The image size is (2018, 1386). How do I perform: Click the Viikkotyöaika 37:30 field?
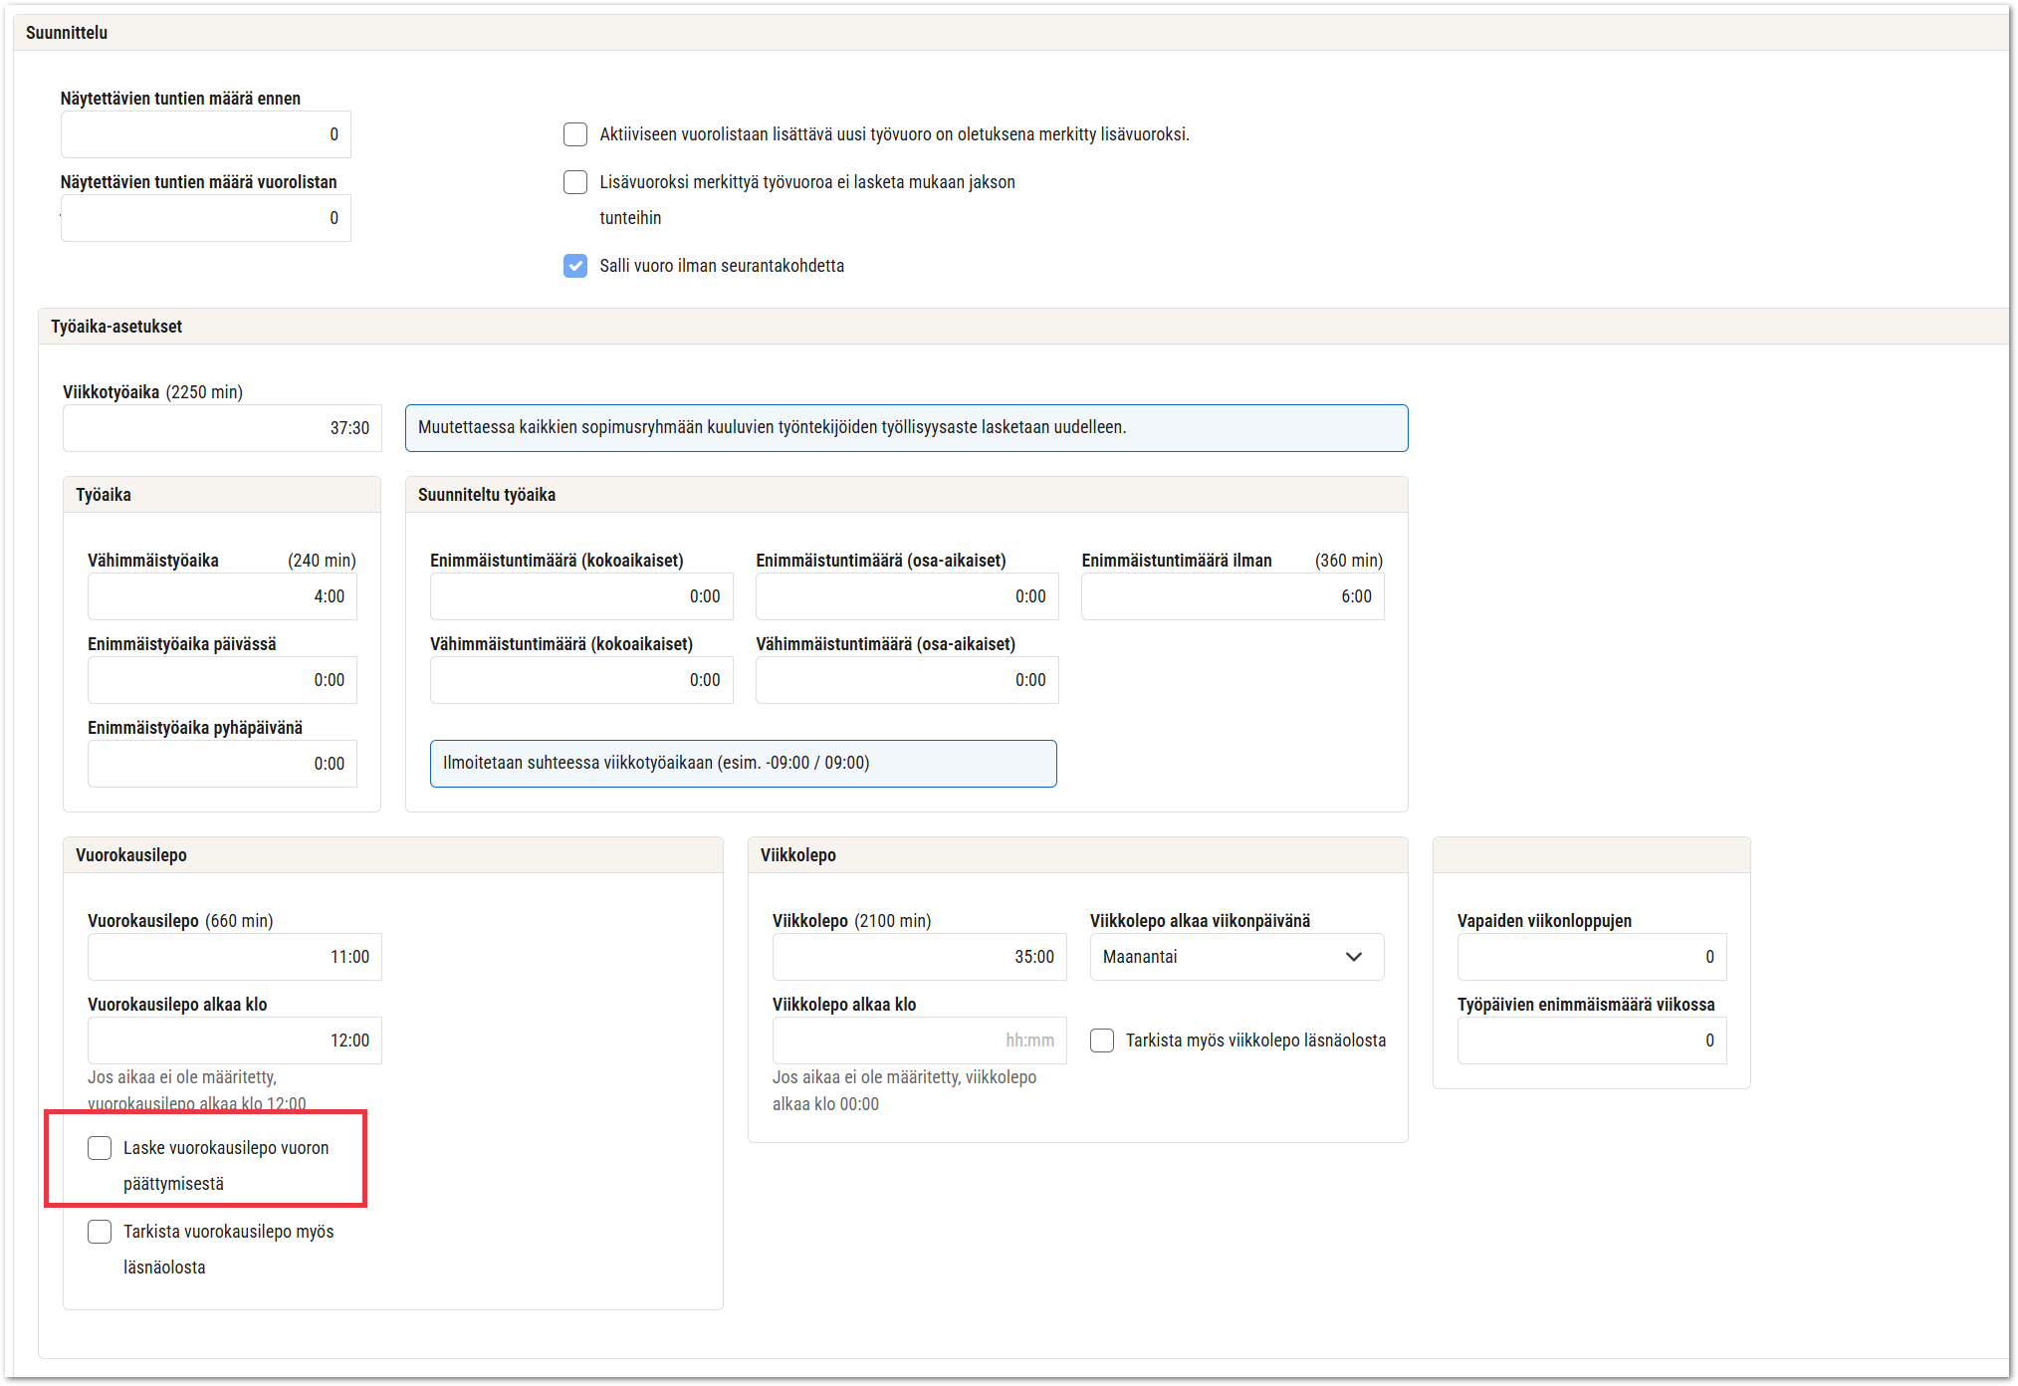click(x=222, y=428)
